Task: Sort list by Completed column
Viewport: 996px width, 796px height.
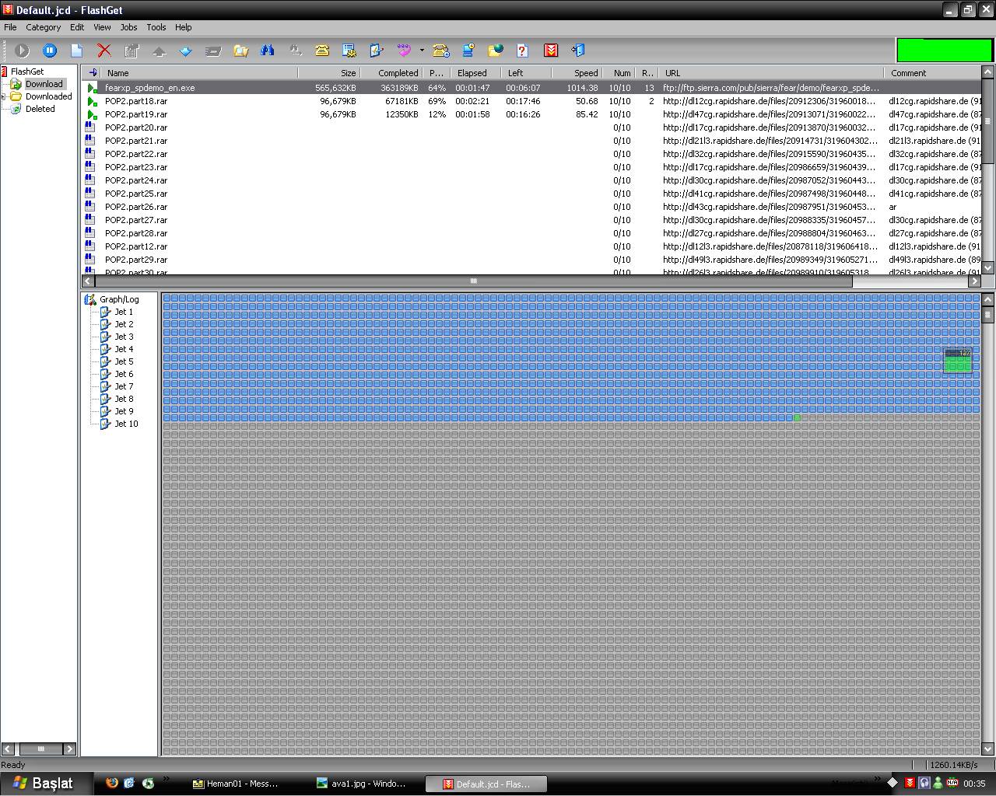Action: pos(391,73)
